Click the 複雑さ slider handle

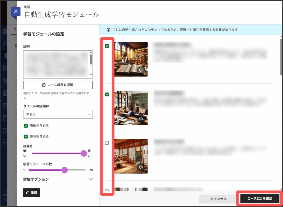click(x=84, y=153)
